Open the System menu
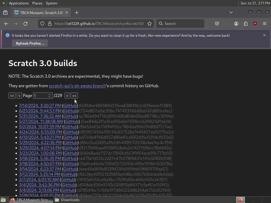The image size is (271, 203). click(52, 3)
